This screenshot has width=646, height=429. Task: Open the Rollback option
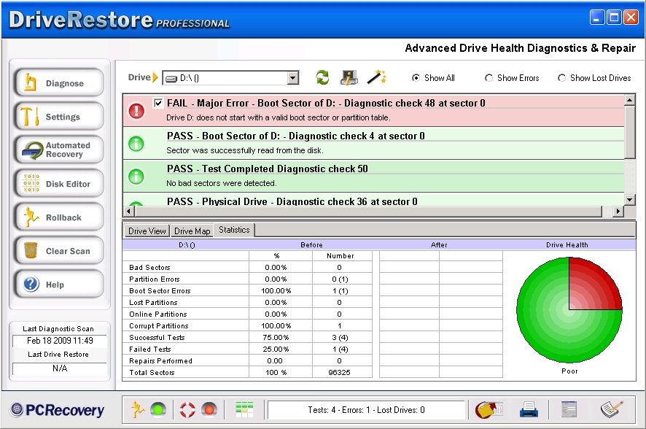pyautogui.click(x=58, y=217)
